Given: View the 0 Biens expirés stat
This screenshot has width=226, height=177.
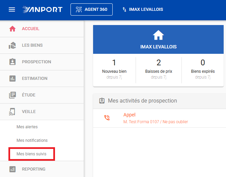Looking at the screenshot, I should click(x=203, y=70).
